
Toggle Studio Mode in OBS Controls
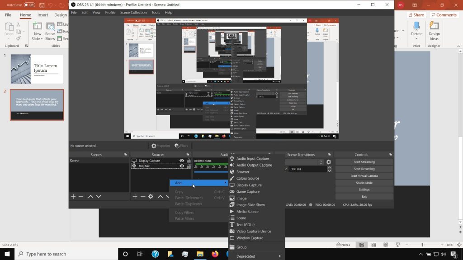pyautogui.click(x=364, y=183)
